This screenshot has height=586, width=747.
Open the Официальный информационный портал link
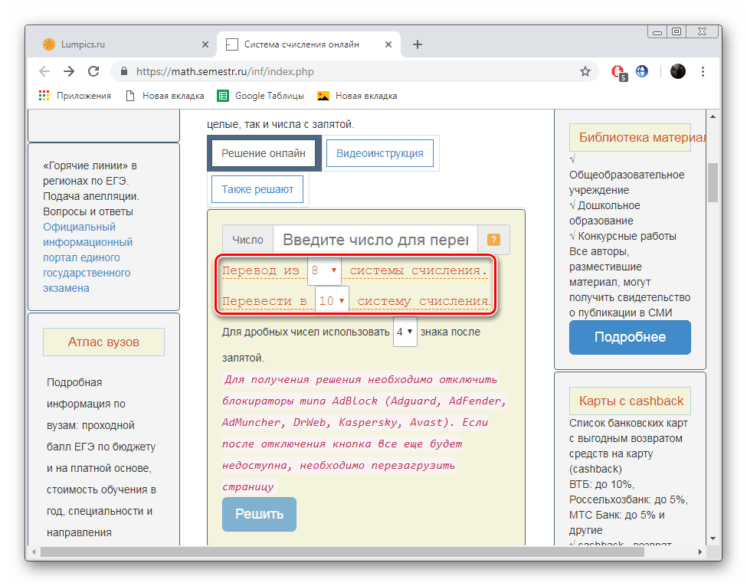(x=87, y=257)
